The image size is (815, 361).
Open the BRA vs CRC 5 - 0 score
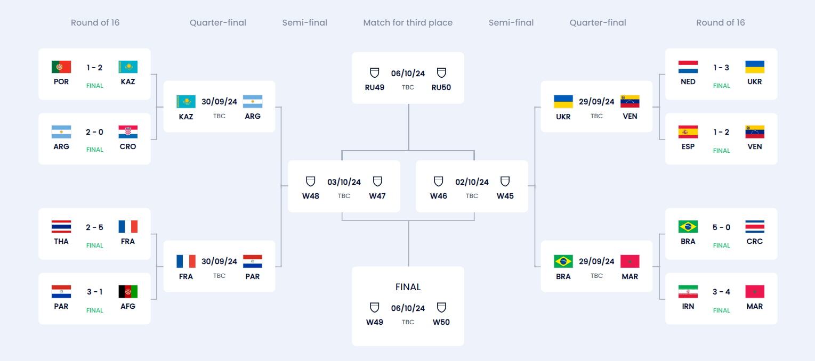tap(721, 227)
